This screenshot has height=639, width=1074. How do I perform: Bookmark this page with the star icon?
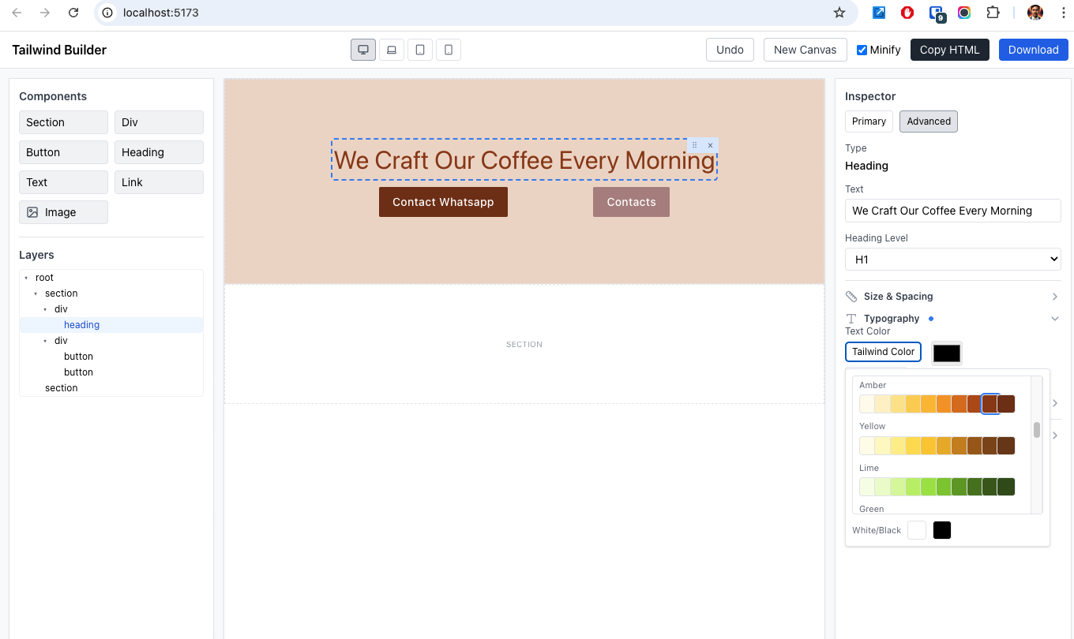point(839,13)
